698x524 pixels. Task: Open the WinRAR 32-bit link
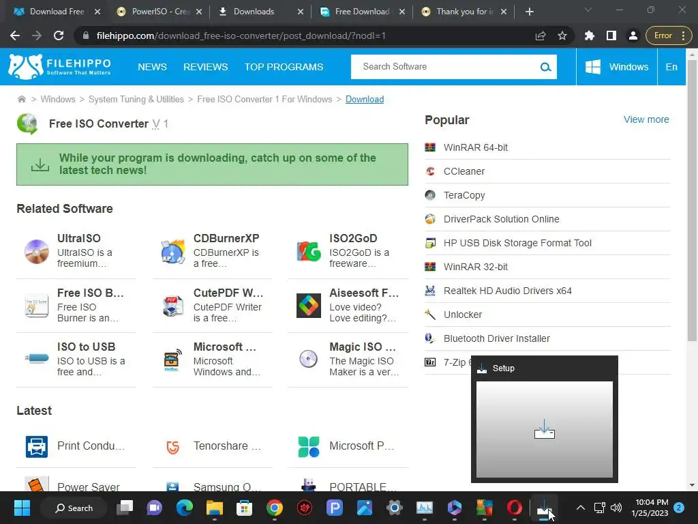click(x=476, y=267)
